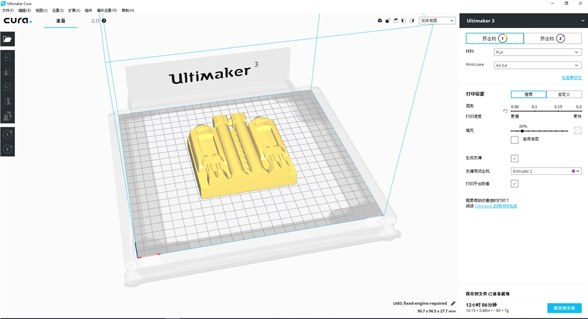Select the Scale tool in left toolbar
Image resolution: width=588 pixels, height=319 pixels.
click(x=7, y=72)
